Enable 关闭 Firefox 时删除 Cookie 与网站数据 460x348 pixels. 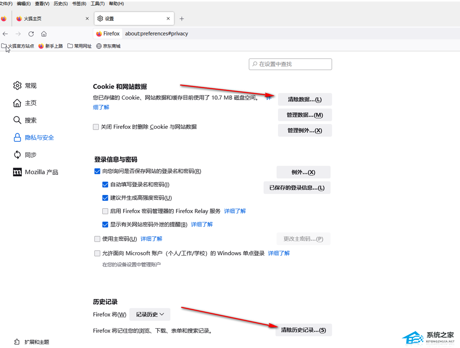(x=96, y=127)
